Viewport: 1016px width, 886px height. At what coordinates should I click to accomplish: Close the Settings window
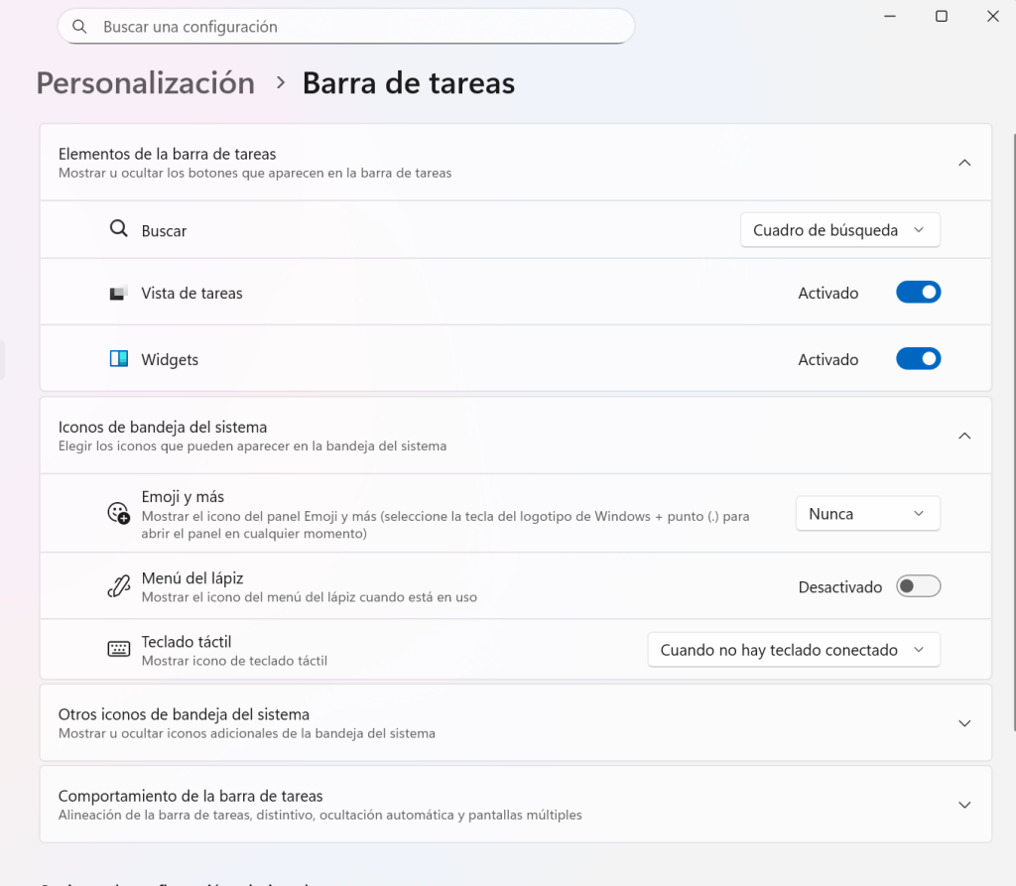click(992, 16)
